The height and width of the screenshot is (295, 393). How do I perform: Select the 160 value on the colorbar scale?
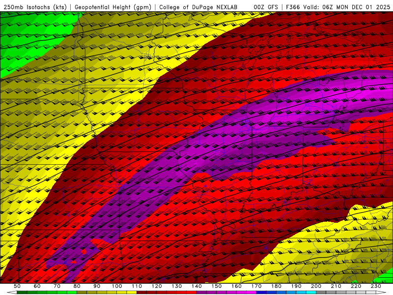tap(236, 286)
